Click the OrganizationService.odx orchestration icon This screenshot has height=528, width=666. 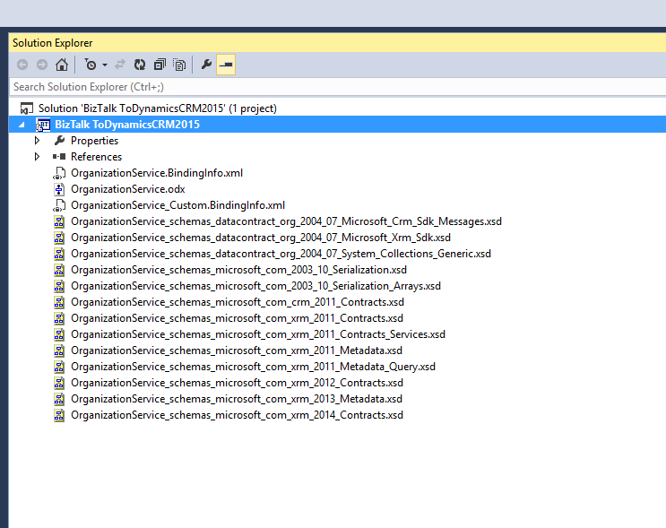click(59, 189)
